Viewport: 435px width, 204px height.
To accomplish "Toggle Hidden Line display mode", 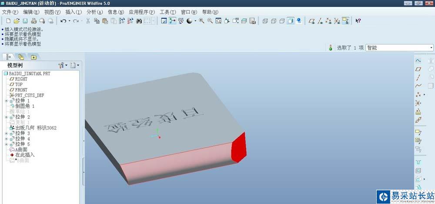I will pos(274,21).
